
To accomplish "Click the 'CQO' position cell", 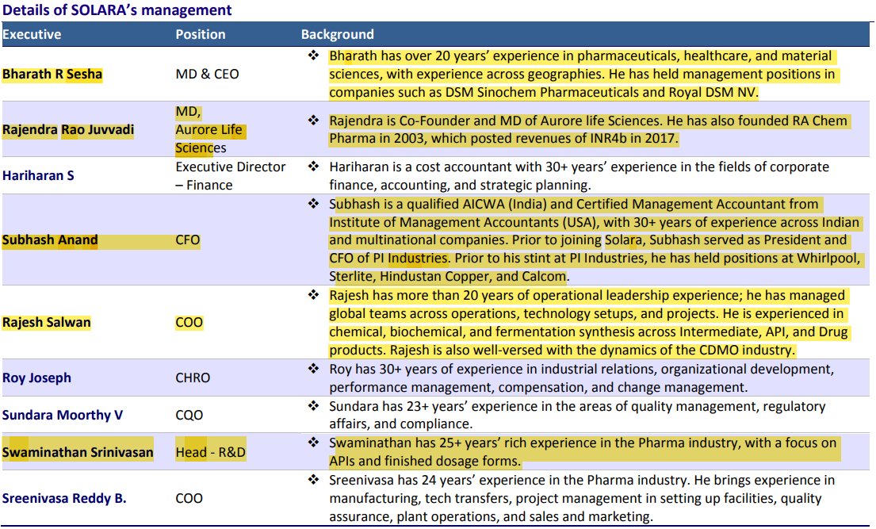I will coord(189,415).
